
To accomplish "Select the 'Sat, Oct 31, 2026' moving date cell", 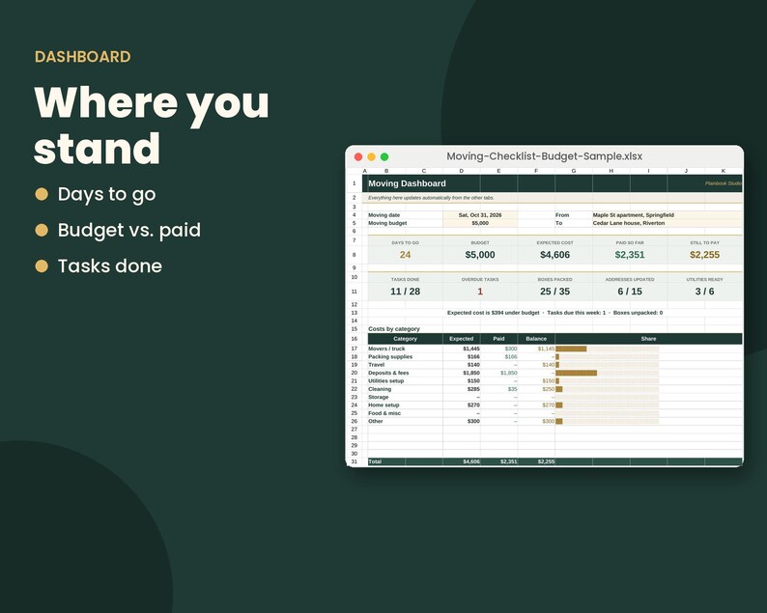I will pos(480,215).
